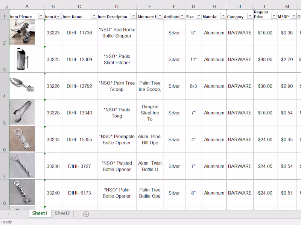
Task: Open the Item Description filter dropdown
Action: click(134, 16)
